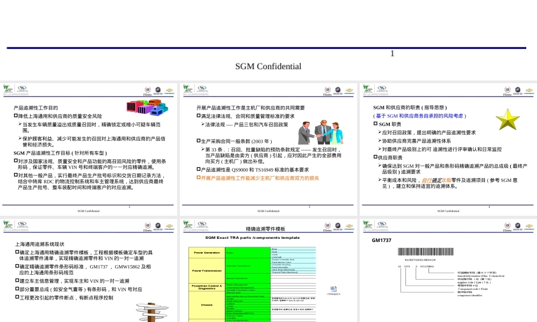This screenshot has width=537, height=322.
Task: Click the "SGM 职责" bullet
Action: 387,124
